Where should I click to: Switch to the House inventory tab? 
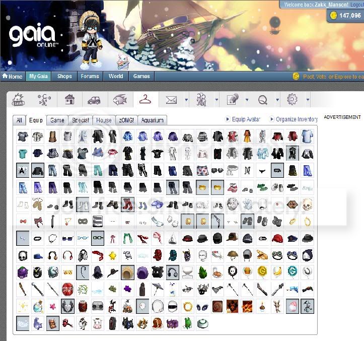click(104, 120)
